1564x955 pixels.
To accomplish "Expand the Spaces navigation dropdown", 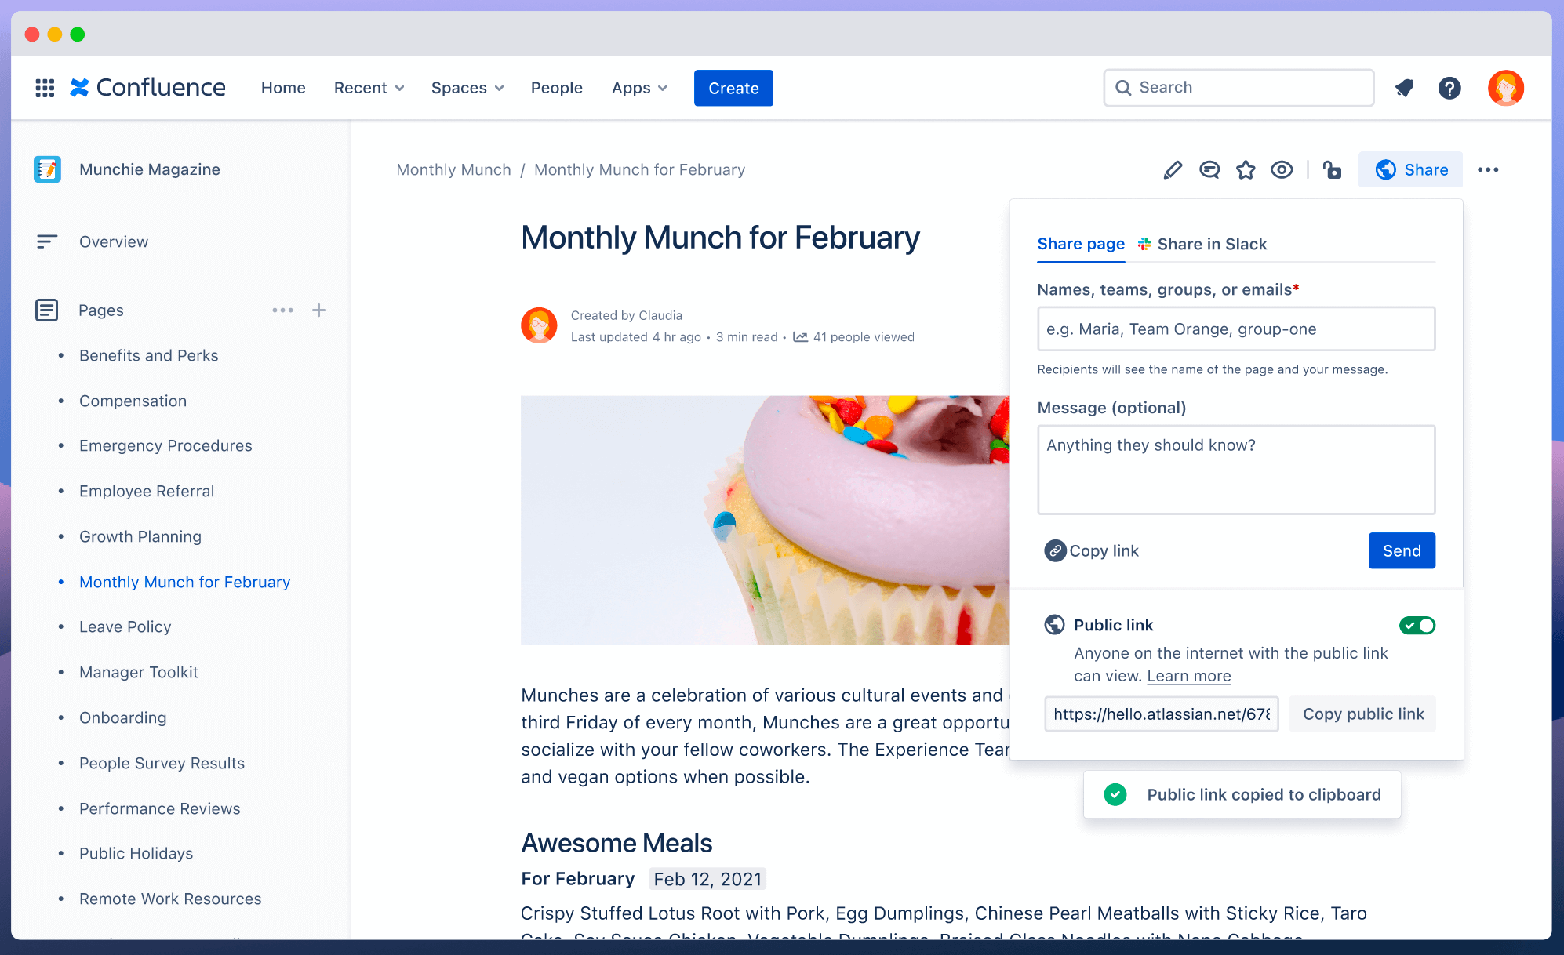I will pyautogui.click(x=466, y=87).
